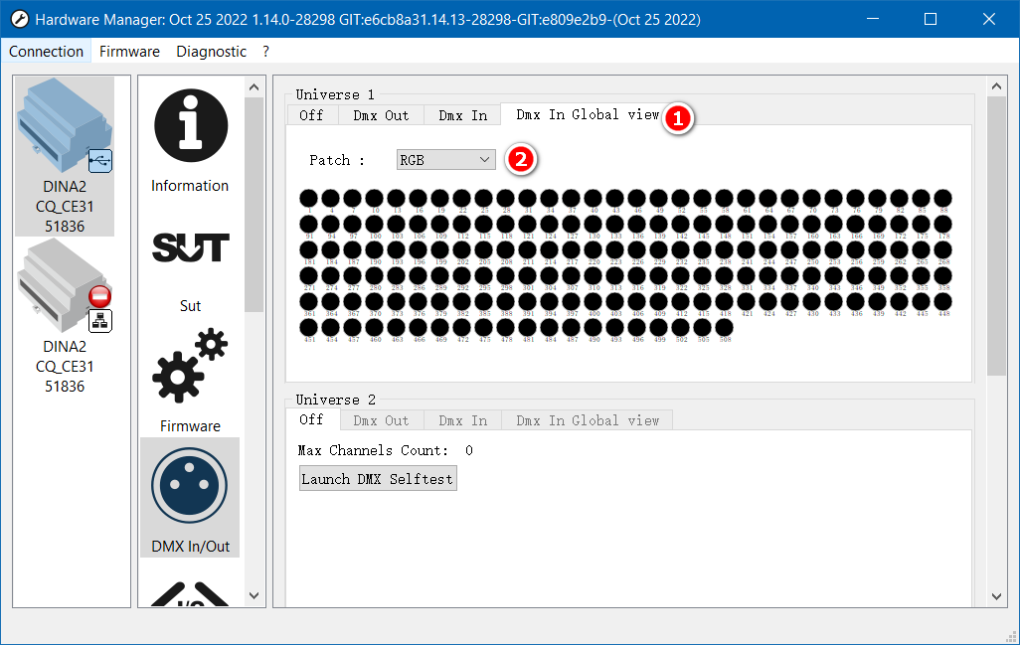Image resolution: width=1020 pixels, height=645 pixels.
Task: Click the channel 508 DMX indicator dot
Action: (725, 327)
